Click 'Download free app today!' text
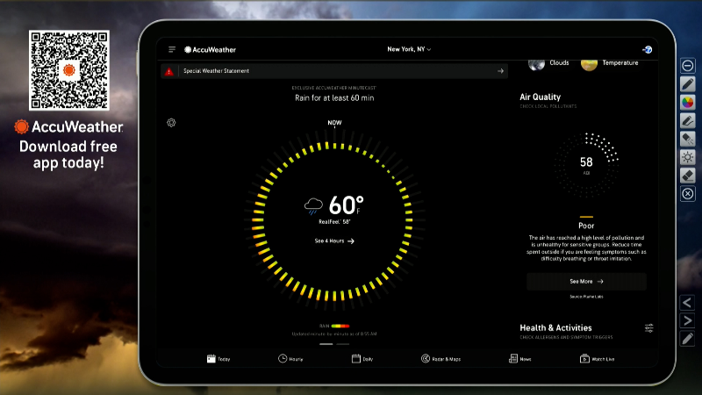The image size is (702, 395). [68, 154]
